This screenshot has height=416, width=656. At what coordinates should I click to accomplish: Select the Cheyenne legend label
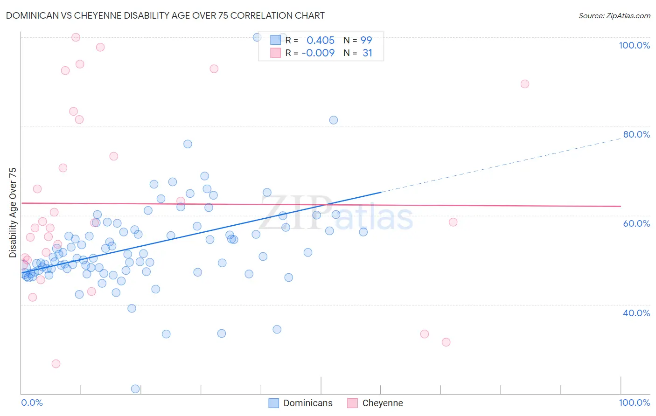pos(383,403)
